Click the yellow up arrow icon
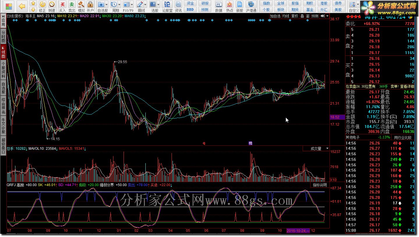The width and height of the screenshot is (419, 237). [34, 3]
